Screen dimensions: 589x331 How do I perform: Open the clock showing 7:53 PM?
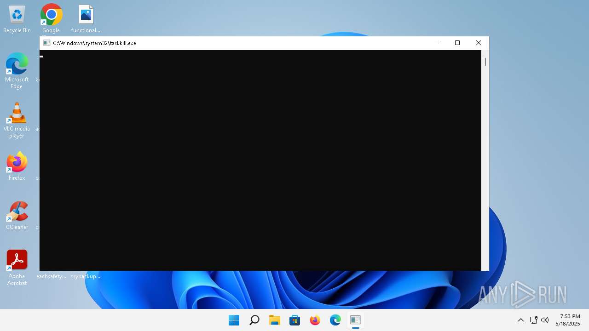pos(568,320)
